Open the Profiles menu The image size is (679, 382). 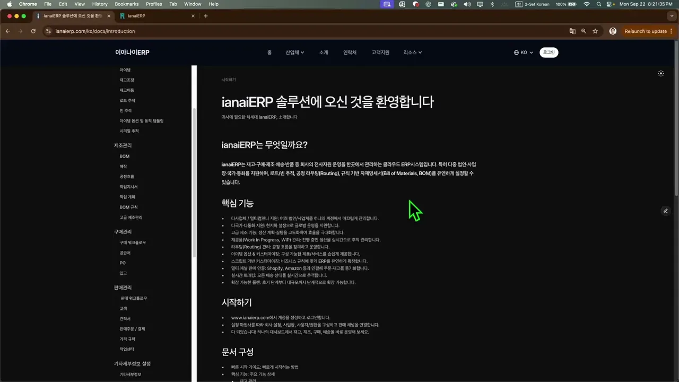154,4
